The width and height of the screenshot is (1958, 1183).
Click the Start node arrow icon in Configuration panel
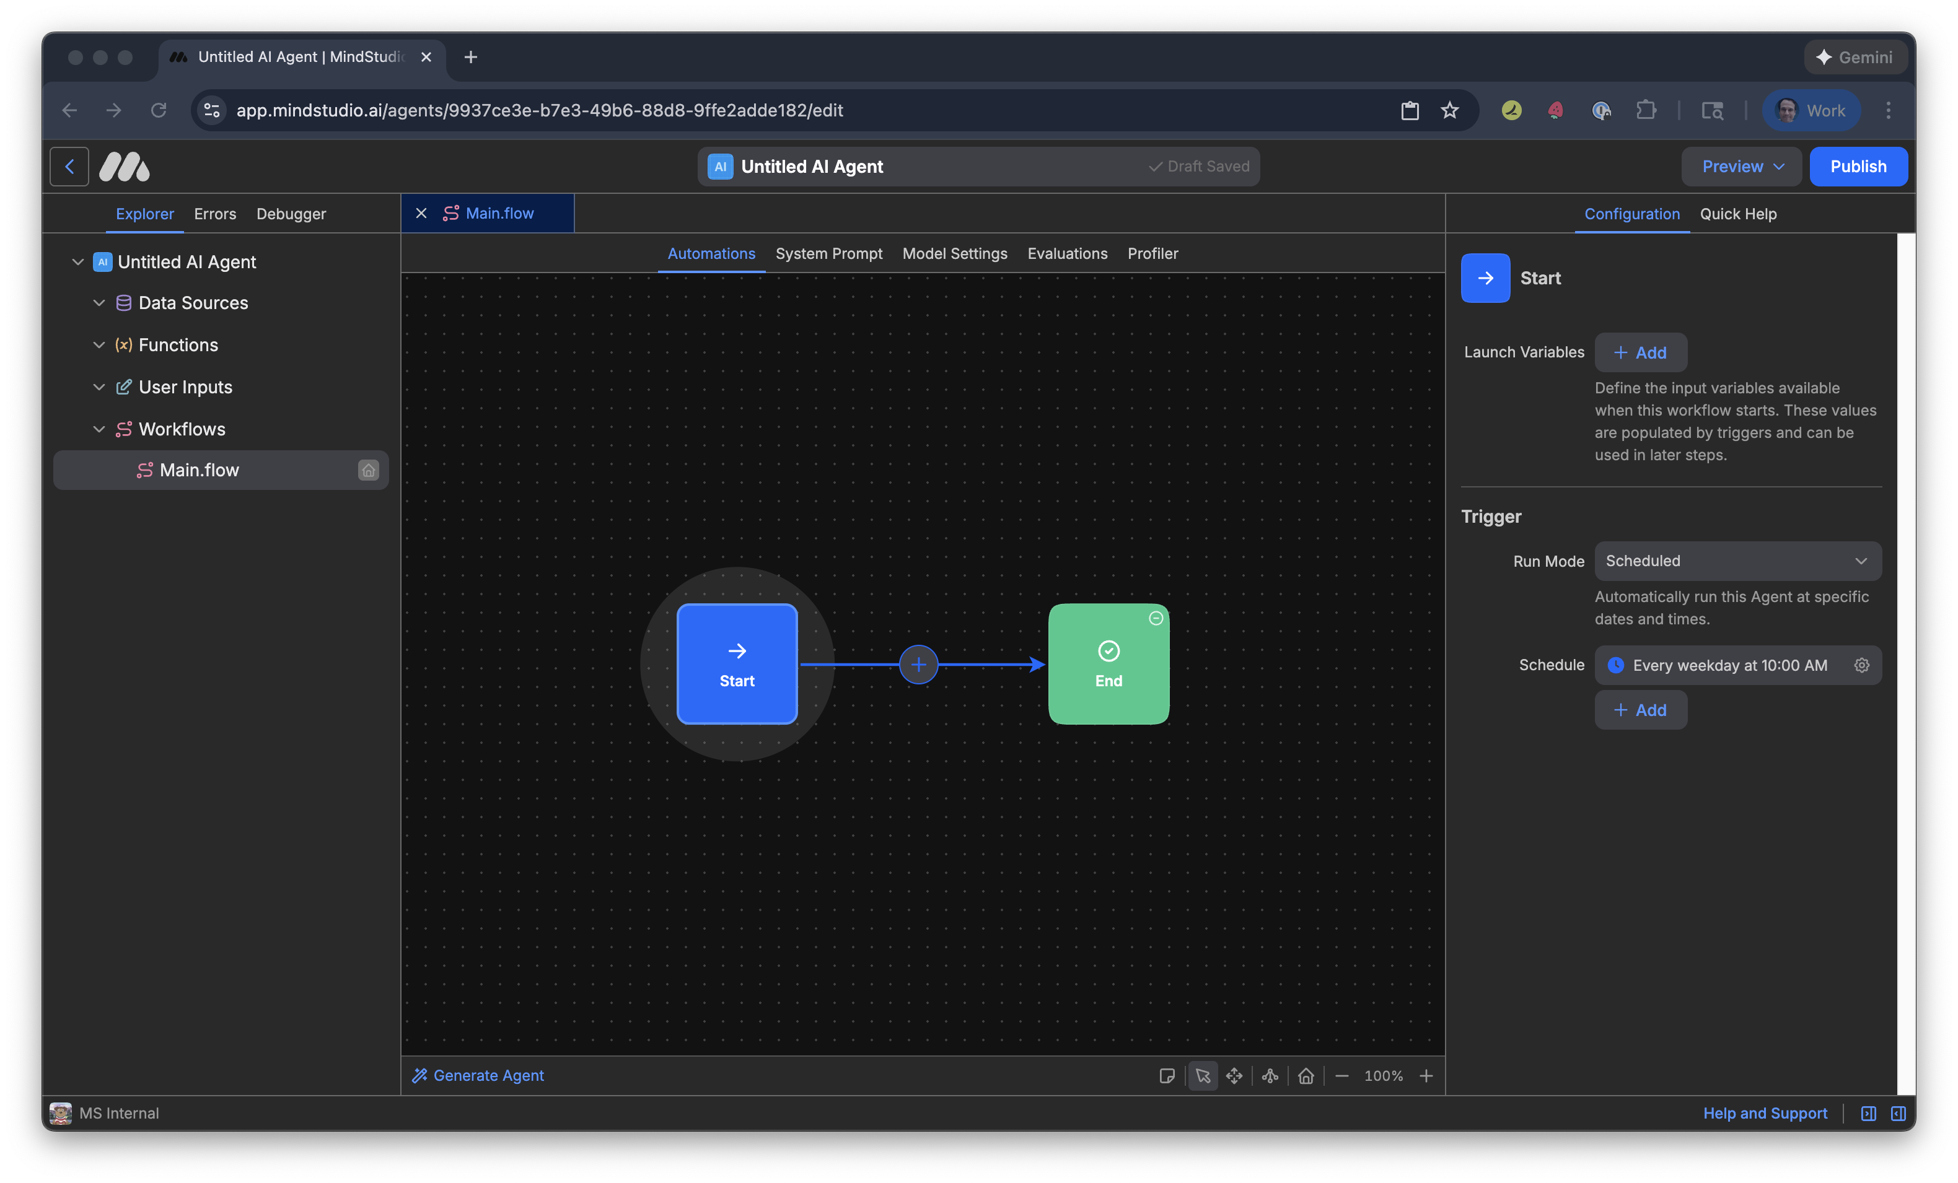point(1485,278)
